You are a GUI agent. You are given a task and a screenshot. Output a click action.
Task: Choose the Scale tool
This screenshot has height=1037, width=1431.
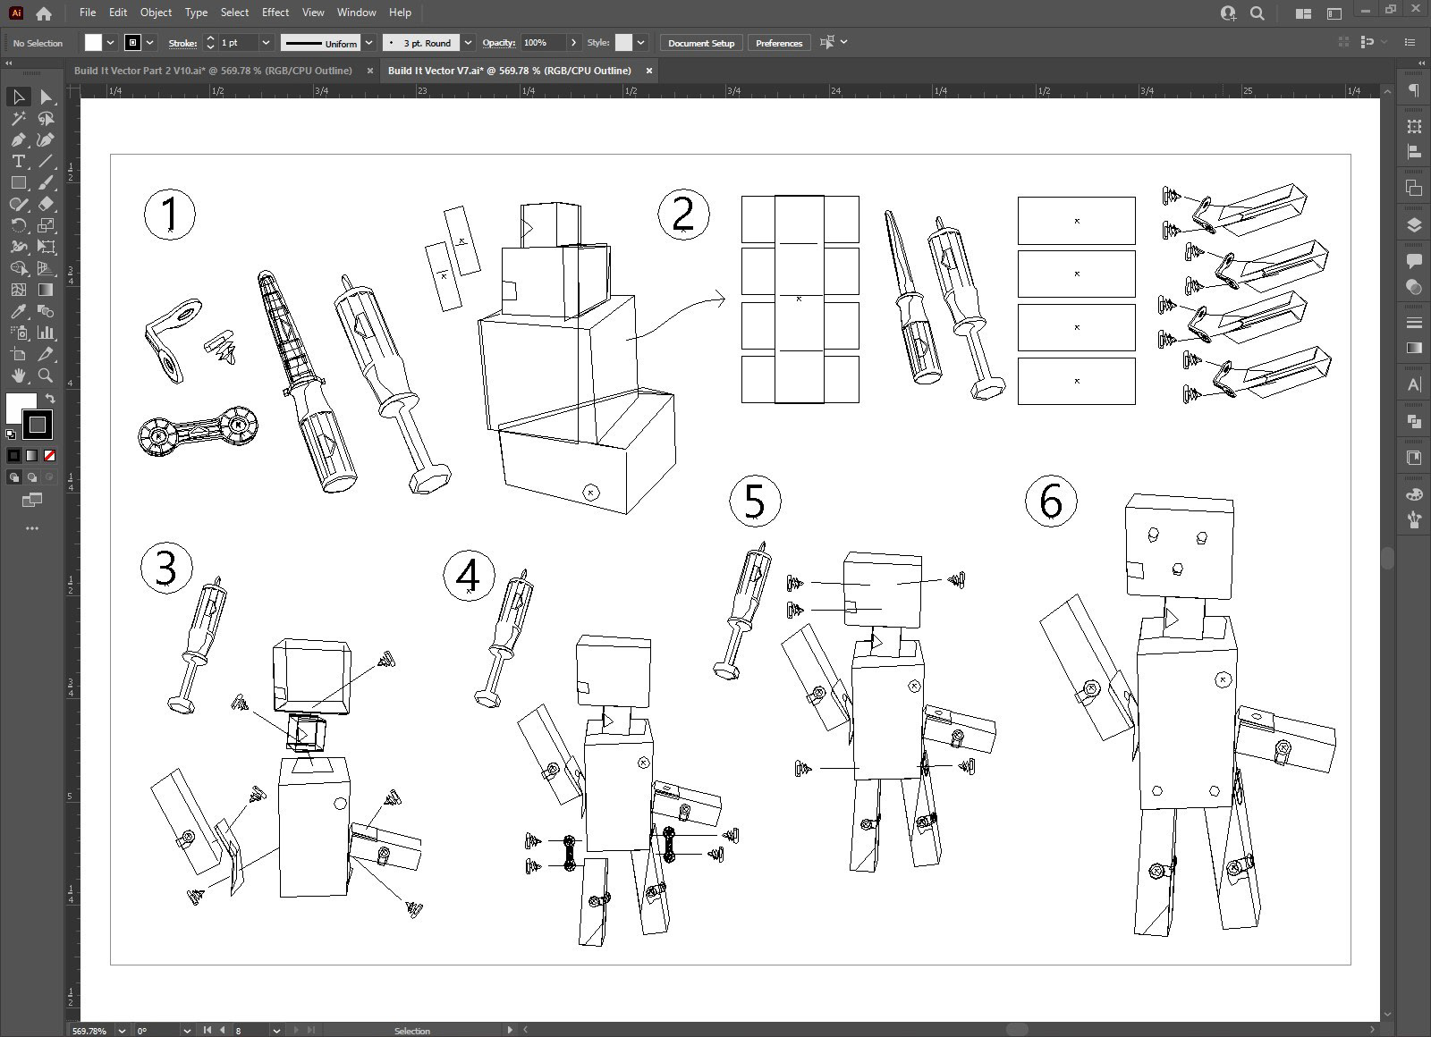[x=46, y=225]
